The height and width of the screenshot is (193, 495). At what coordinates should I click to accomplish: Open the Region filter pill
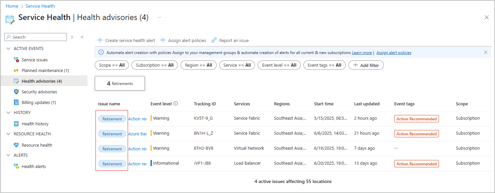[198, 65]
